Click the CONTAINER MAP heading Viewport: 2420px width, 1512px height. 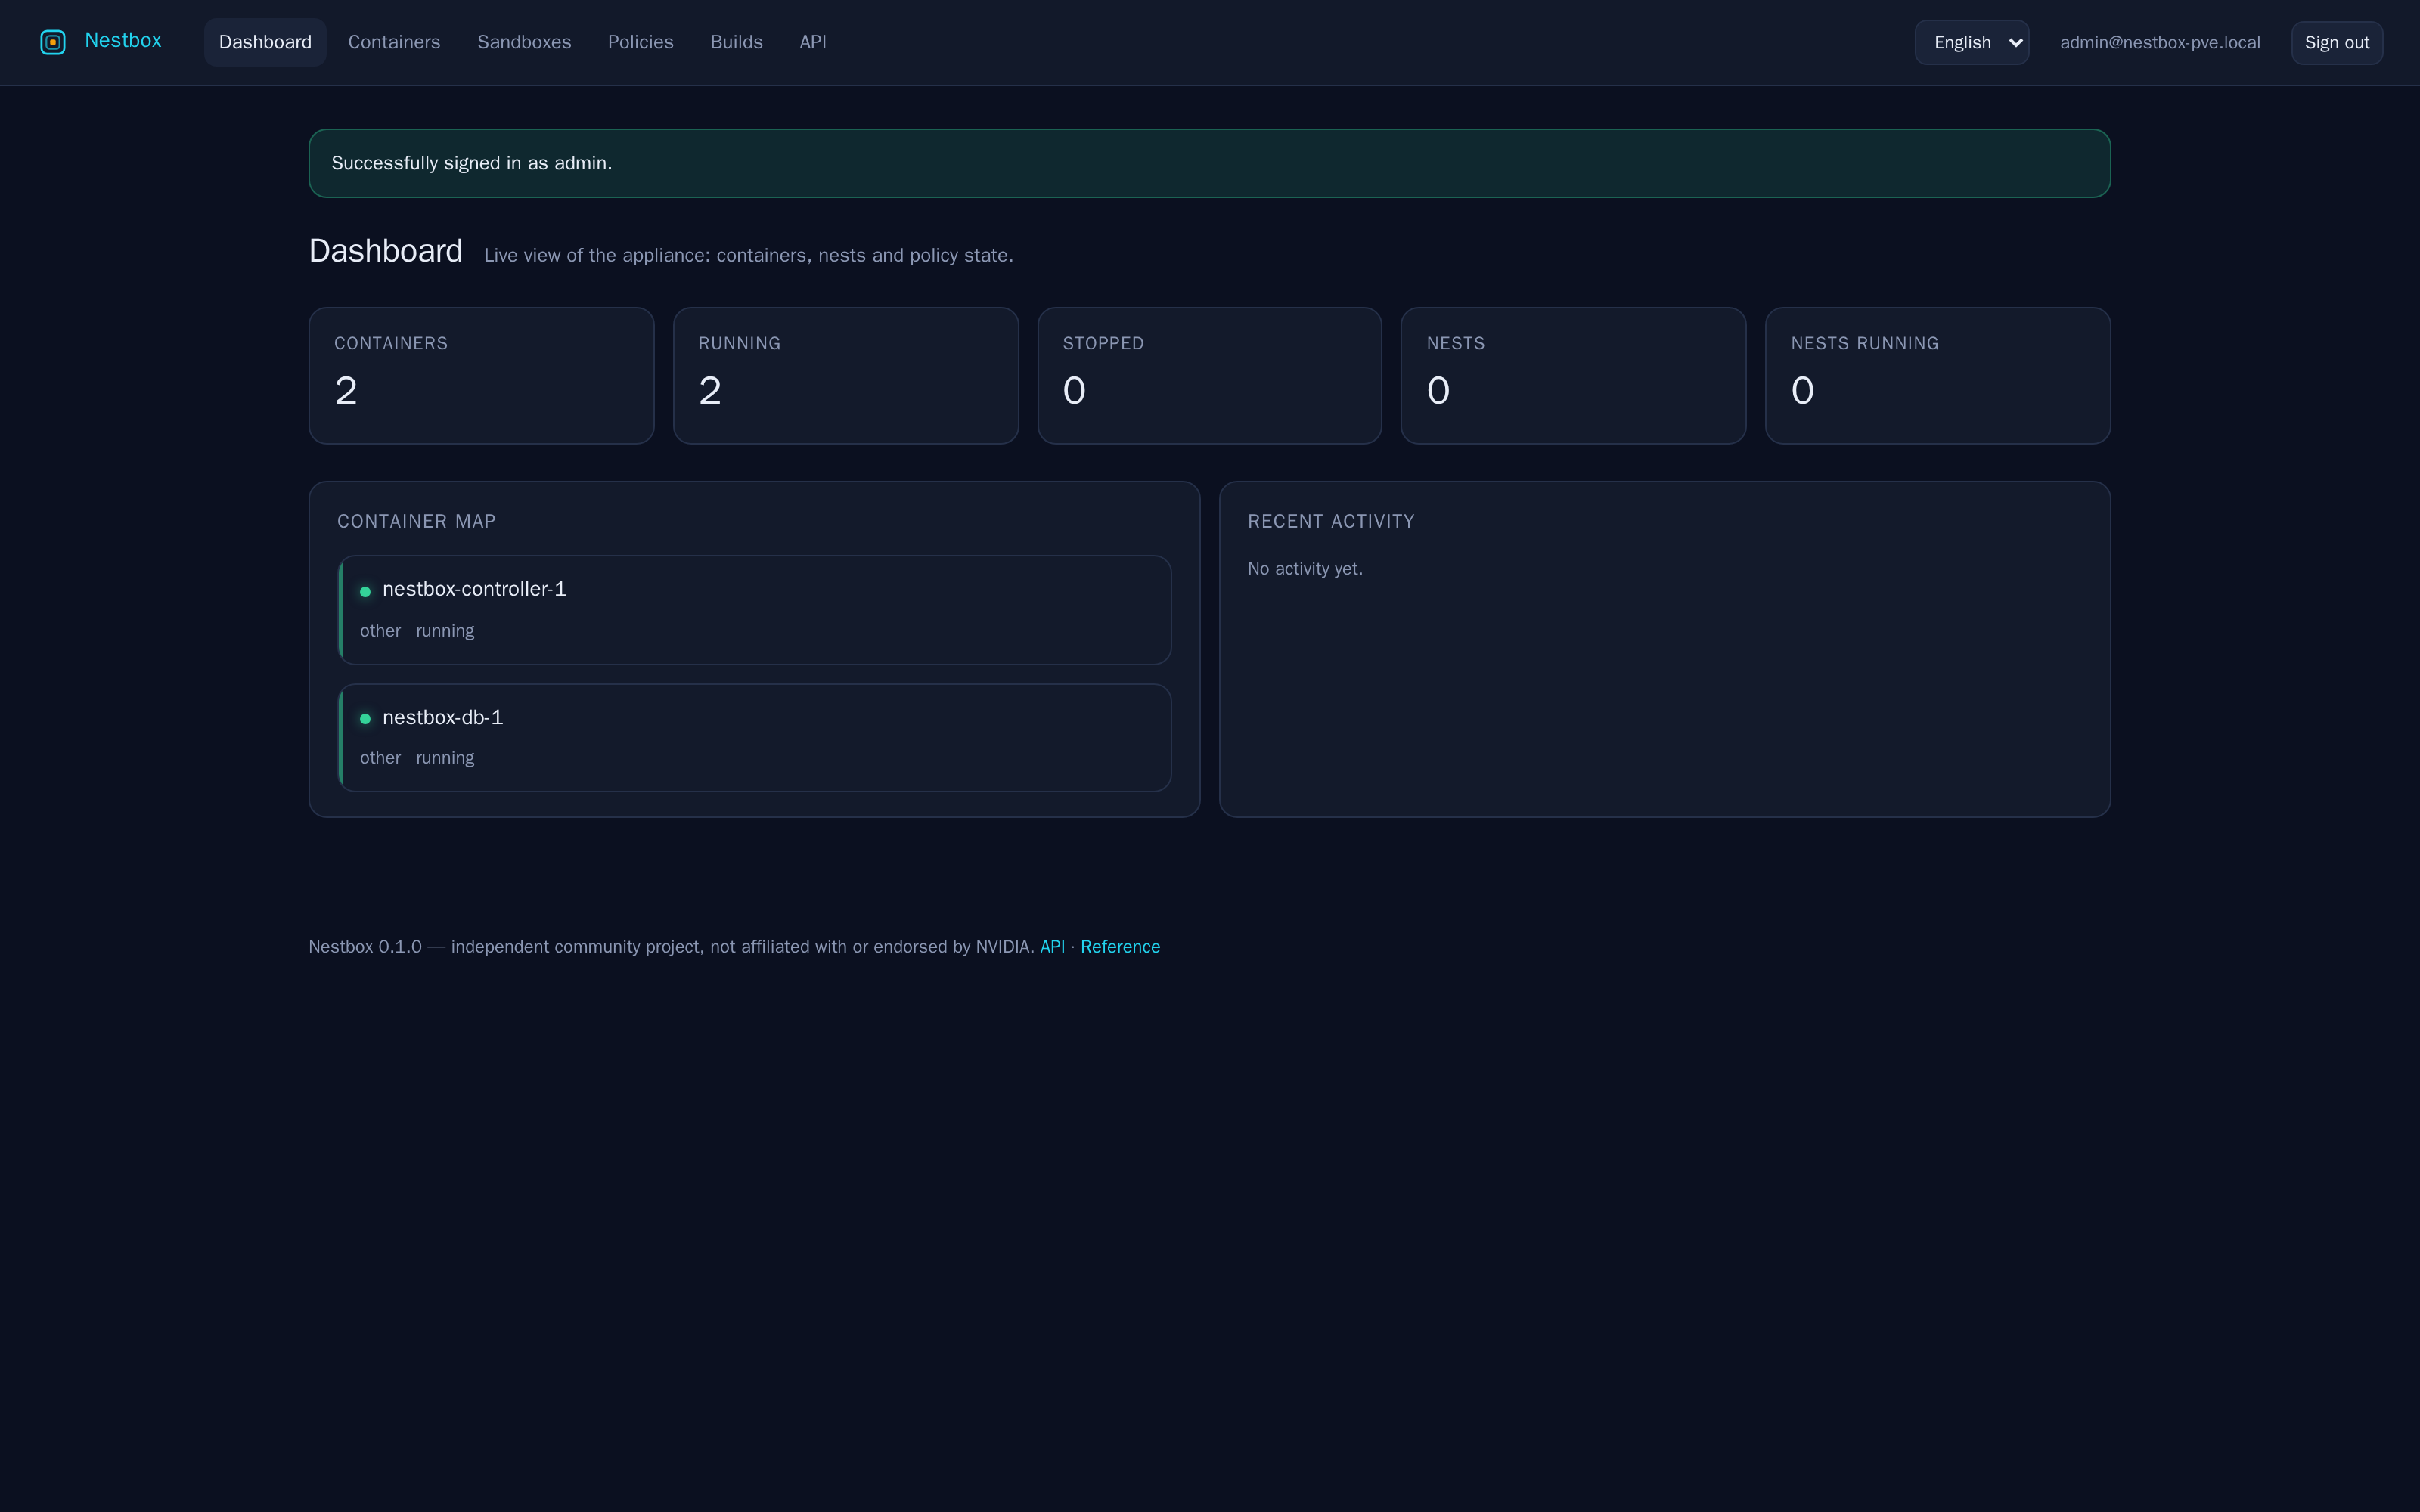(417, 521)
